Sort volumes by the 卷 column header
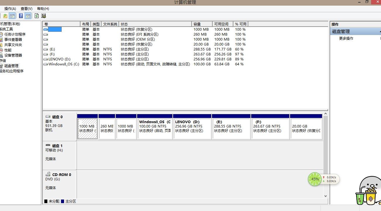 (61, 24)
